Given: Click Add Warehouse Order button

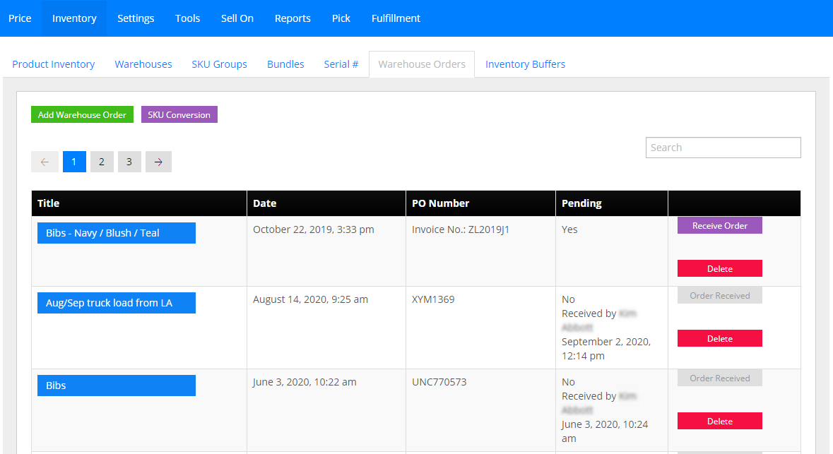Looking at the screenshot, I should pyautogui.click(x=83, y=114).
